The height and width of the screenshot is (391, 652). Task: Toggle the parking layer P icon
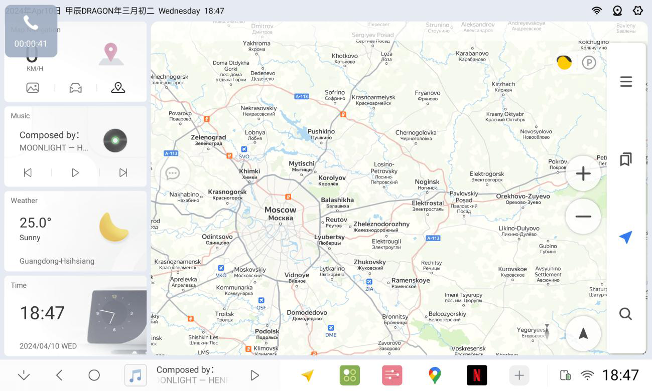(589, 63)
